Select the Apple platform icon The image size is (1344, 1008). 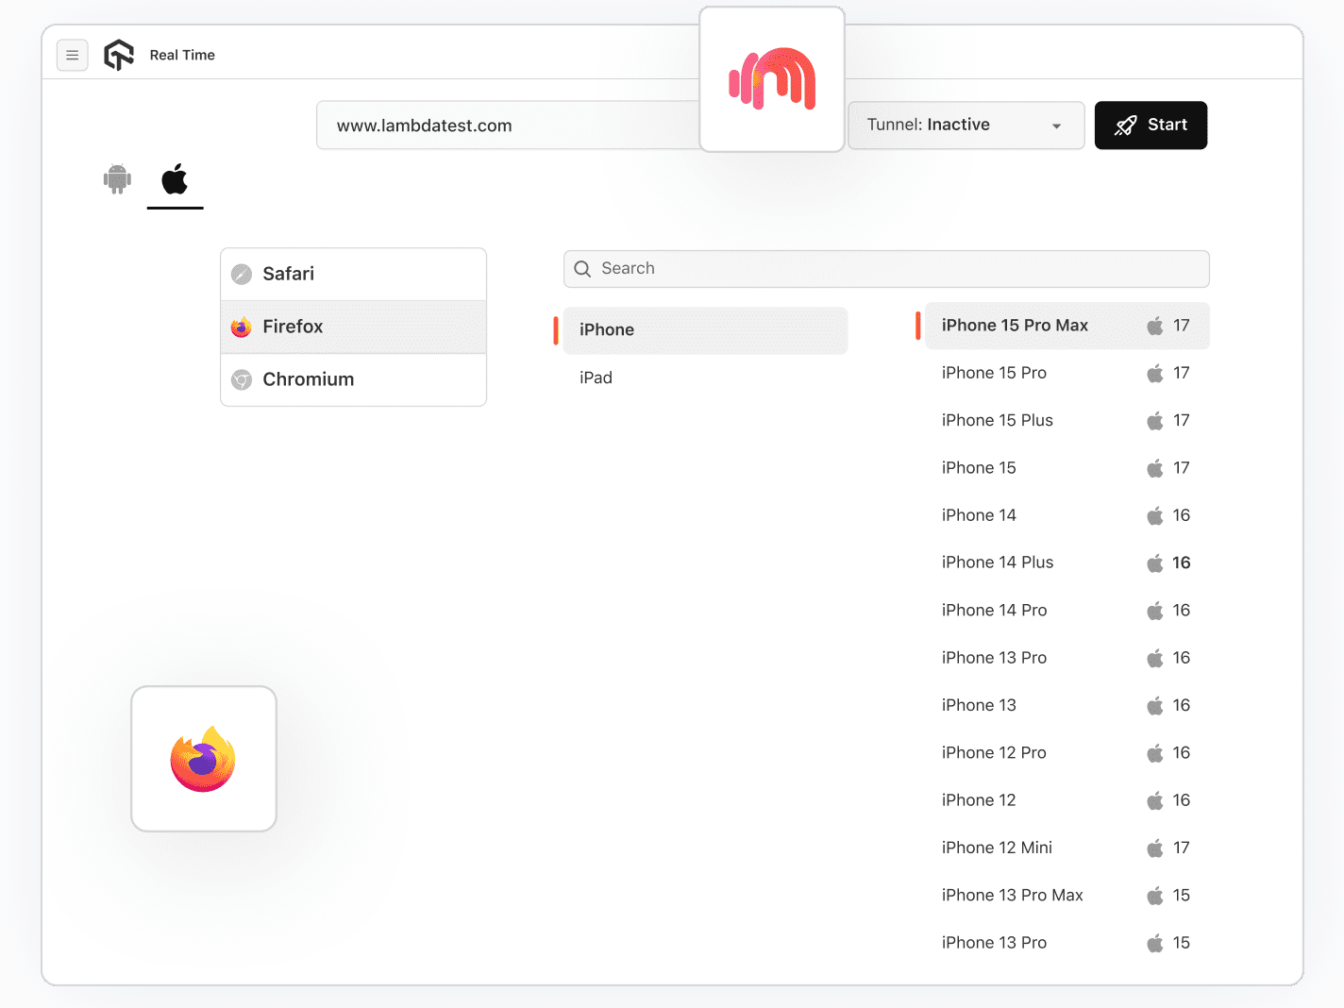click(175, 179)
